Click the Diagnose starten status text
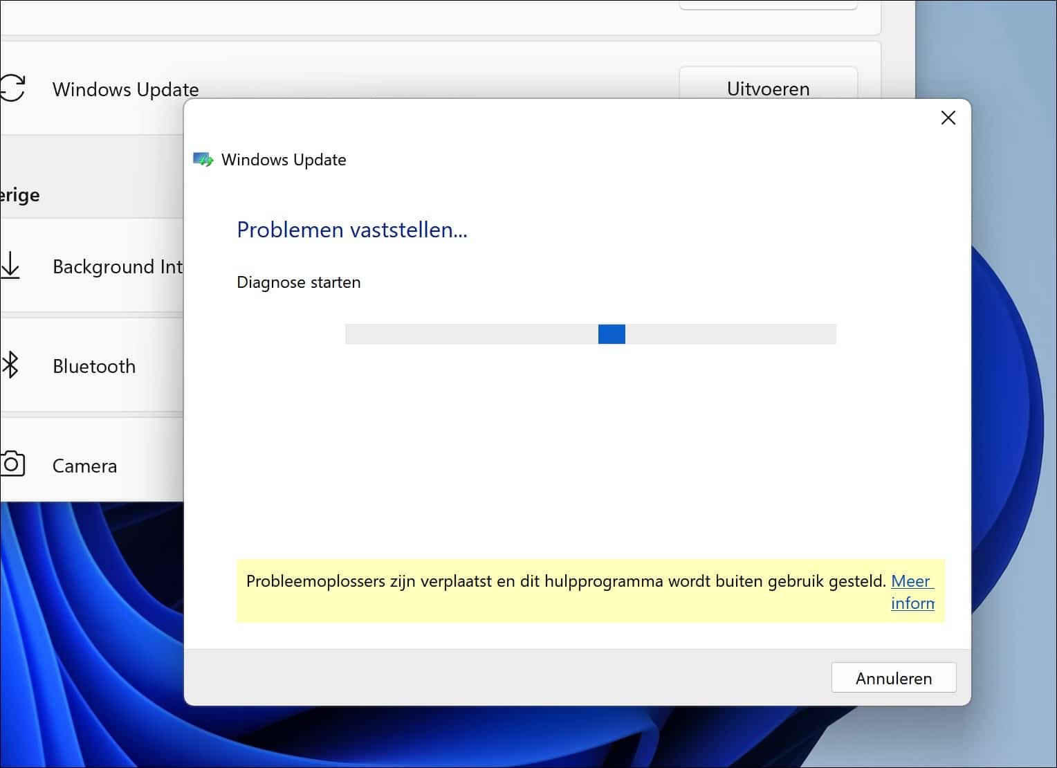 pos(299,282)
